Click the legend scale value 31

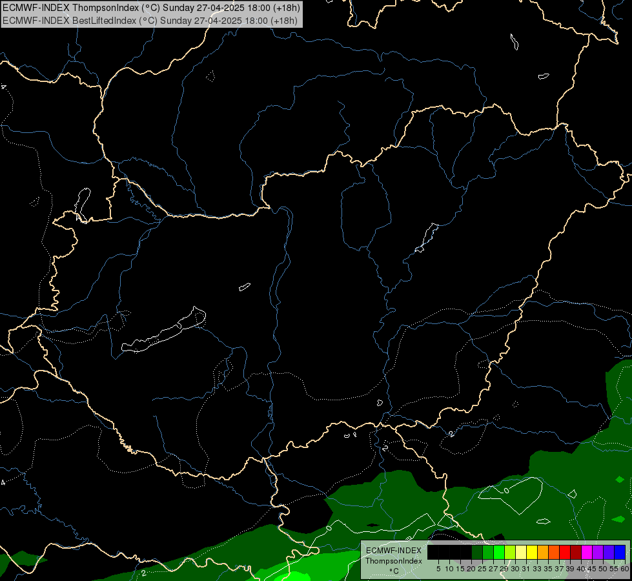[x=526, y=569]
